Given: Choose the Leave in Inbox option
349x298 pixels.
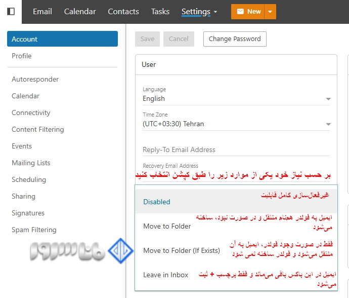Looking at the screenshot, I should tap(236, 275).
